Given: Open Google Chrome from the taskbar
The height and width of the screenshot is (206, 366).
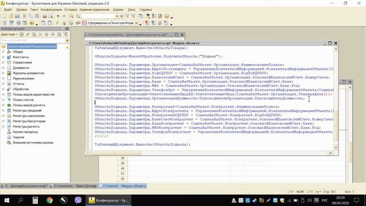Looking at the screenshot, I should click(50, 200).
